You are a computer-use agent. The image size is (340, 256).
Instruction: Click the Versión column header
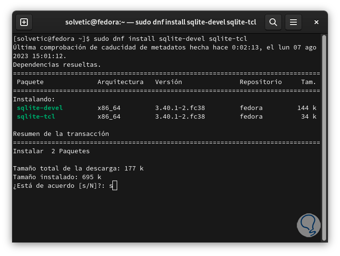coord(168,82)
